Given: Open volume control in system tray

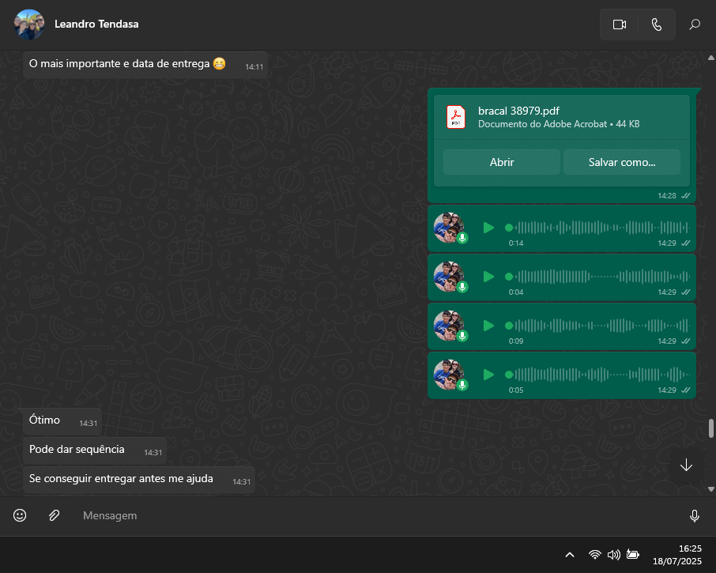Looking at the screenshot, I should (613, 555).
